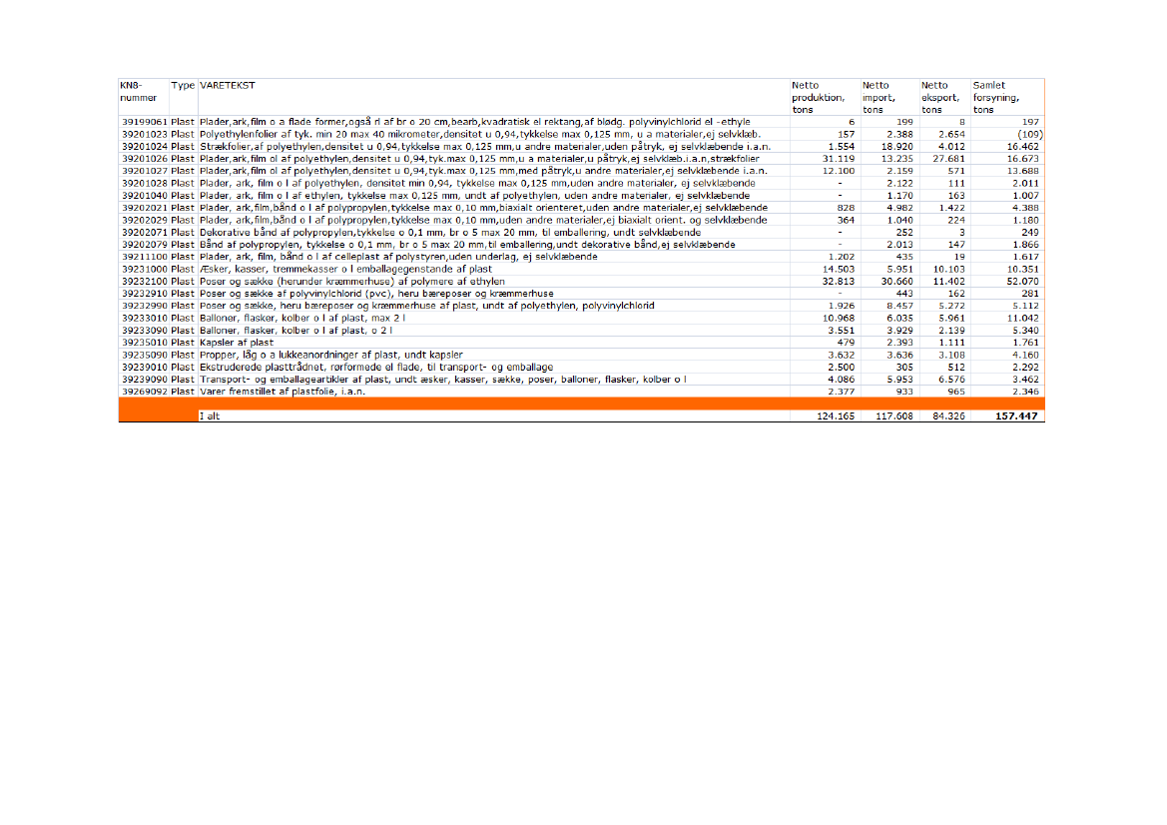Select 'Dekorative bånd af polypropylen' description
The width and height of the screenshot is (1167, 825).
(450, 233)
